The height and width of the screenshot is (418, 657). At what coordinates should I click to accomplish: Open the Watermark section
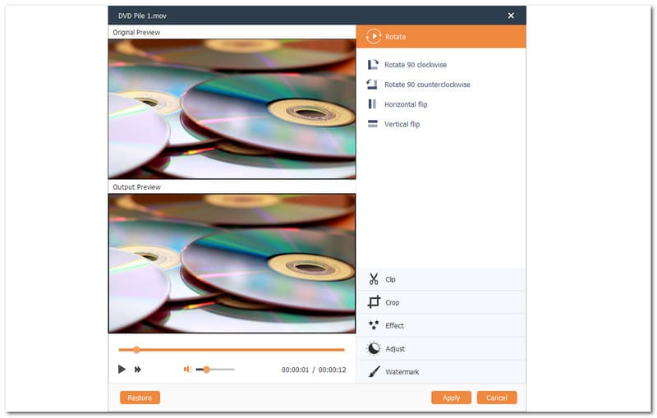(x=441, y=371)
